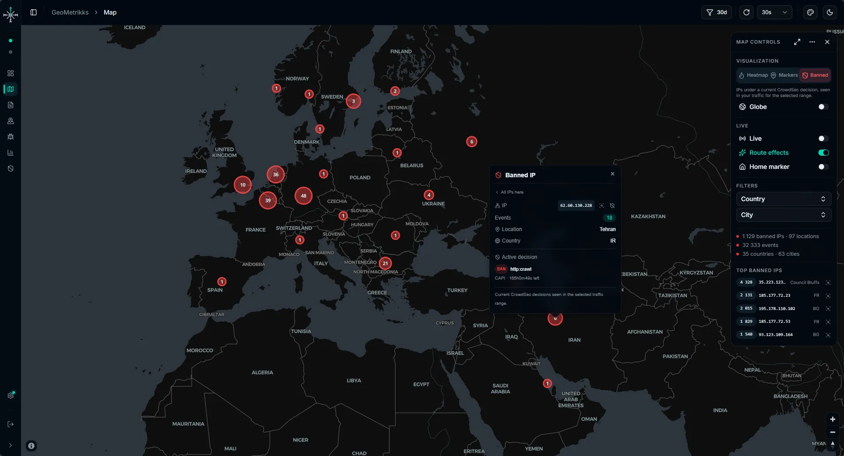Image resolution: width=844 pixels, height=456 pixels.
Task: Enable the Home marker toggle
Action: coord(823,167)
